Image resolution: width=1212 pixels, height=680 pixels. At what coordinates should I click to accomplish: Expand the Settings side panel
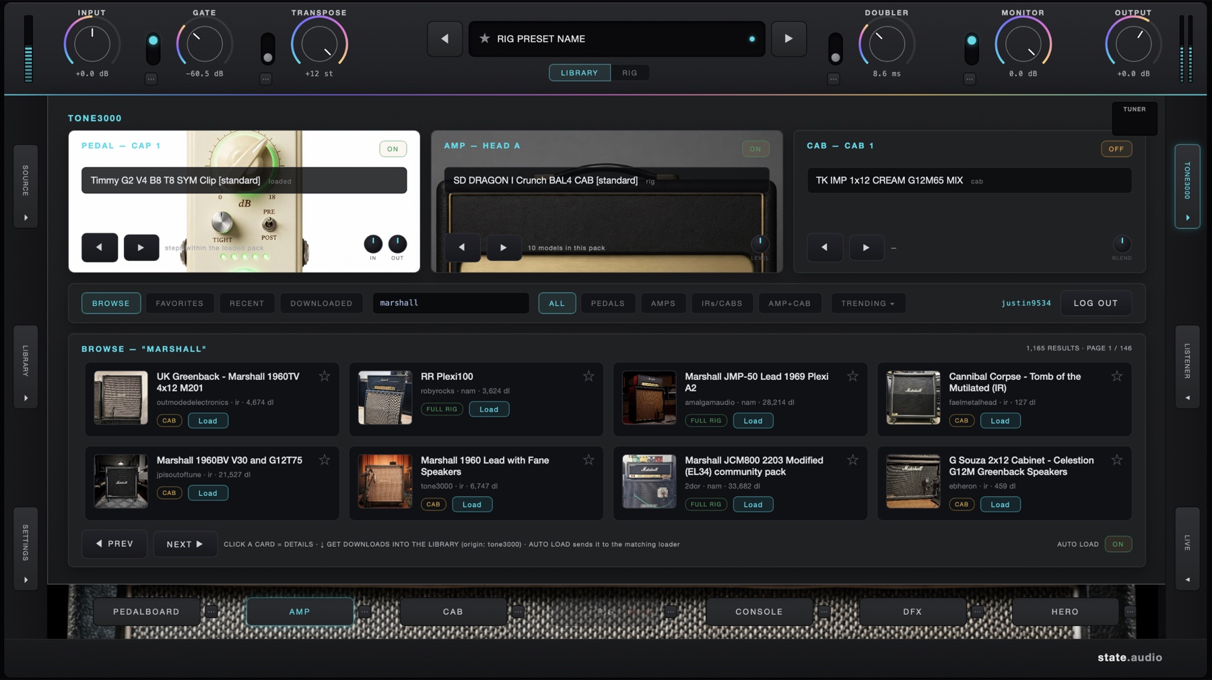26,548
